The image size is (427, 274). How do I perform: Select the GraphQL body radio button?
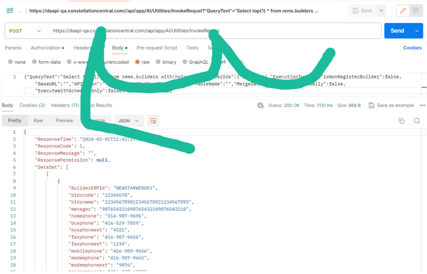[x=185, y=62]
